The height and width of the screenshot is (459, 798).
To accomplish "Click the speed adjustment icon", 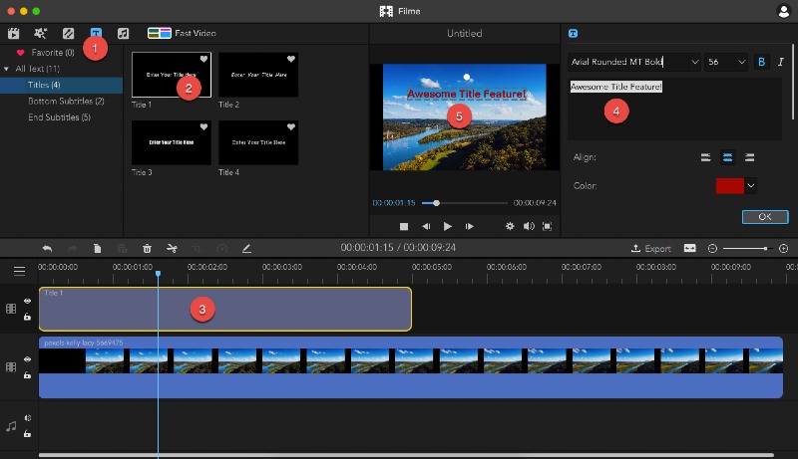I will pyautogui.click(x=221, y=248).
